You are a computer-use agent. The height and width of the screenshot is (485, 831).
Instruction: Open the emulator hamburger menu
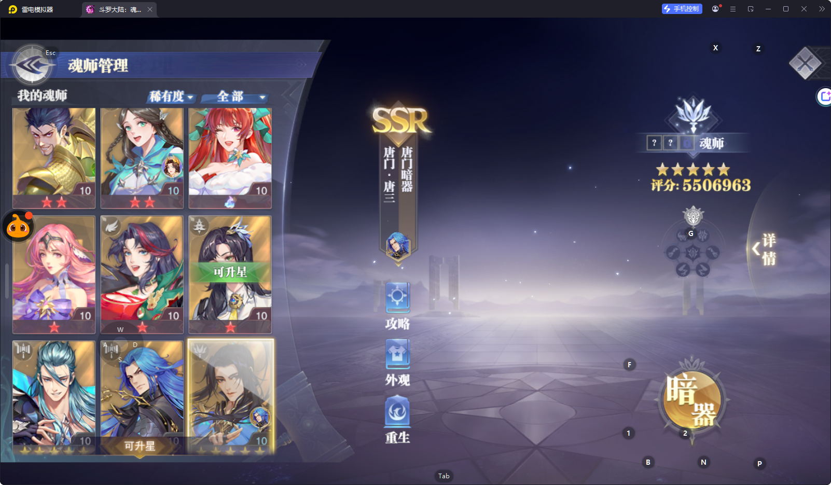[733, 9]
